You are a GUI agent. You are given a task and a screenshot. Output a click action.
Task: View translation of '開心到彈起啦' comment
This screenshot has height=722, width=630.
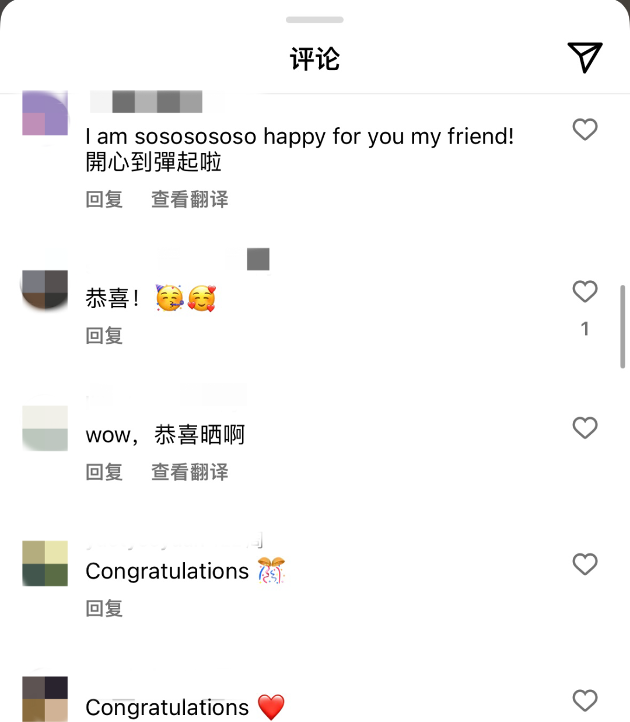coord(190,200)
